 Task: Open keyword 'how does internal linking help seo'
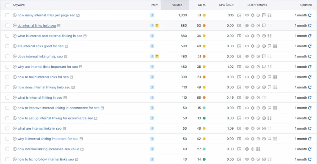pos(44,87)
